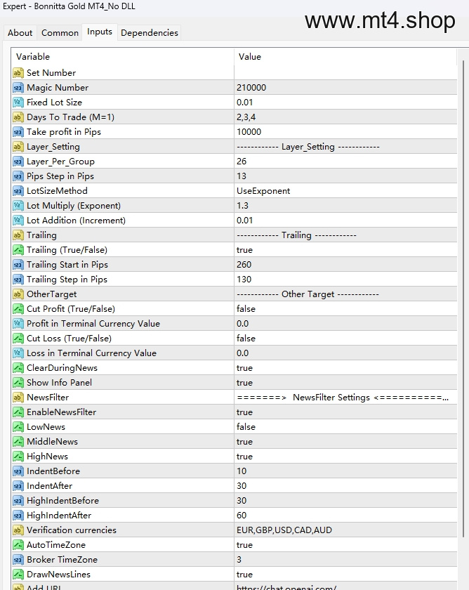The height and width of the screenshot is (590, 469).
Task: Click the LotSizeMethod enum icon
Action: [x=18, y=191]
